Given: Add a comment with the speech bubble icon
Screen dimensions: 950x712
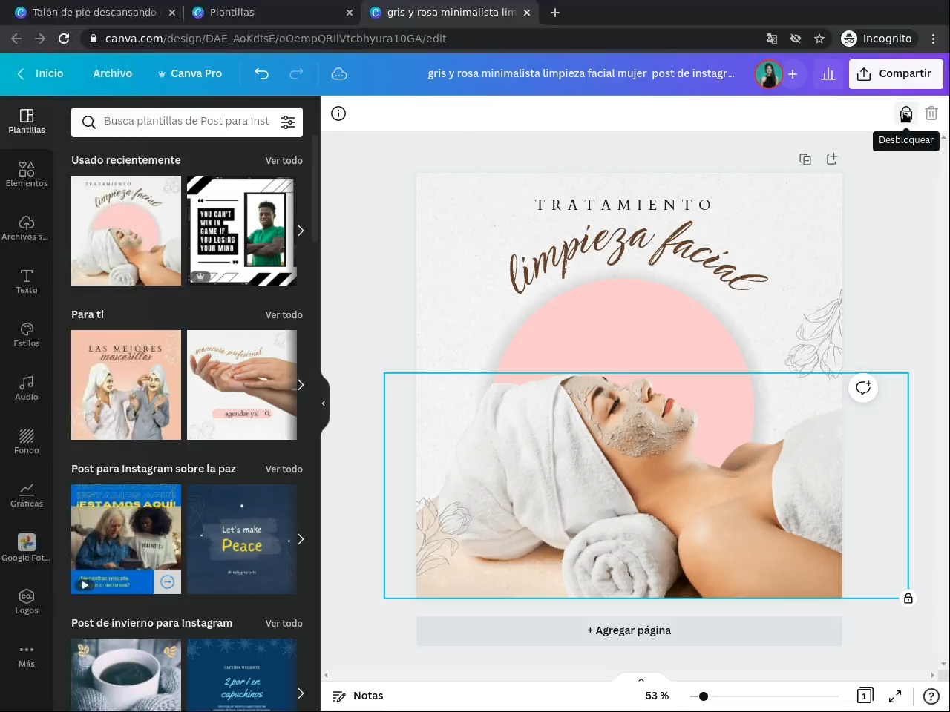Looking at the screenshot, I should tap(863, 388).
